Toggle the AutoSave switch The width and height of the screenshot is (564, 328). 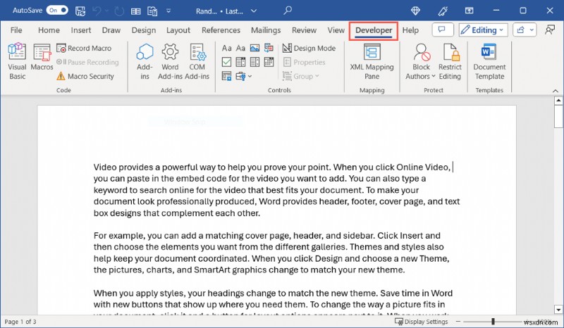coord(57,10)
